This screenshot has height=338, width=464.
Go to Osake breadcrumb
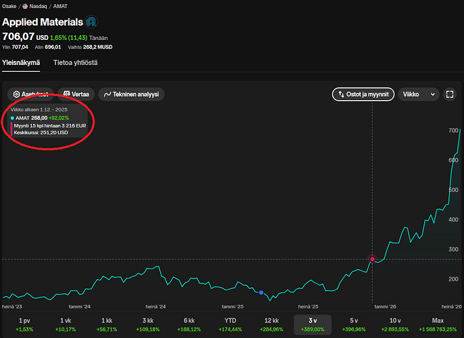(x=9, y=6)
